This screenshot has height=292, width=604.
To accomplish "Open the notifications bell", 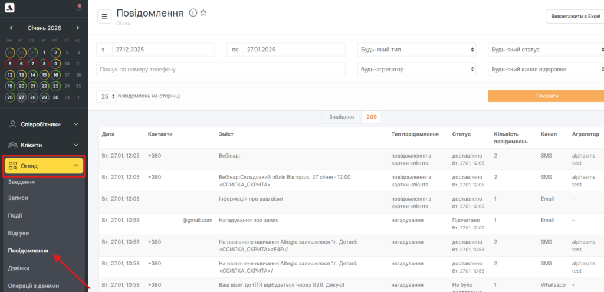I will click(78, 8).
